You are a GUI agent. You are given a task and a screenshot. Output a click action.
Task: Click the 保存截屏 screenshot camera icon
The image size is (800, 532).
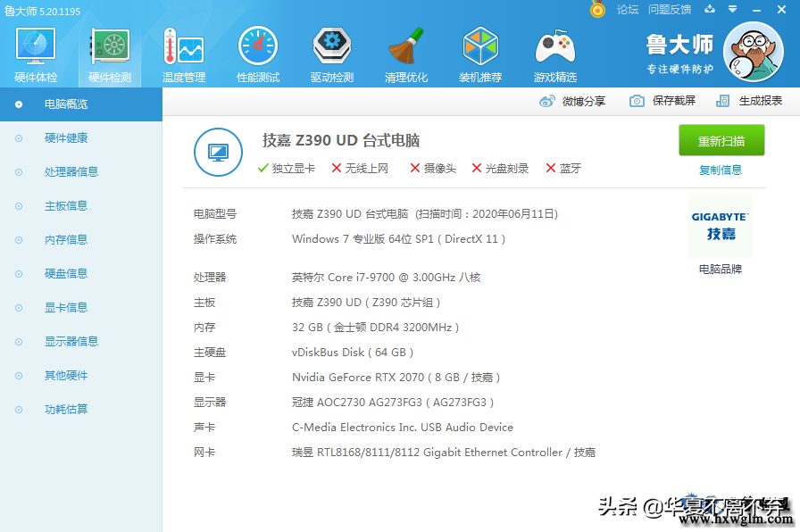tap(636, 101)
